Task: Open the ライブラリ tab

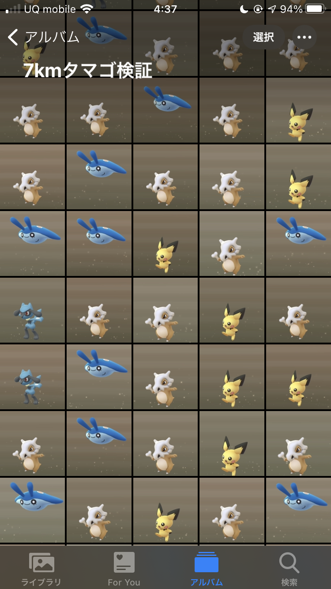Action: [x=41, y=569]
